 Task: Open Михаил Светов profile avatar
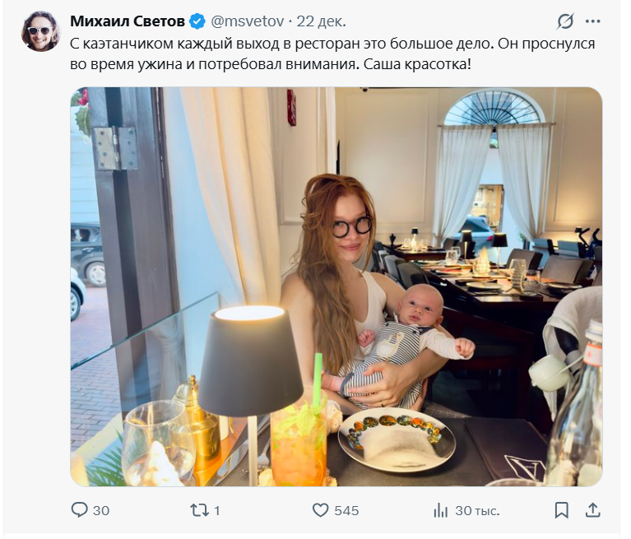(x=40, y=31)
